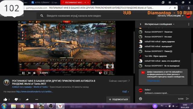Open World of Tanks taskbar icon

pos(41,106)
